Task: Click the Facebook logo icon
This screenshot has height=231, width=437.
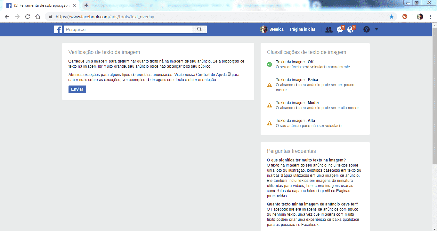Action: tap(58, 29)
